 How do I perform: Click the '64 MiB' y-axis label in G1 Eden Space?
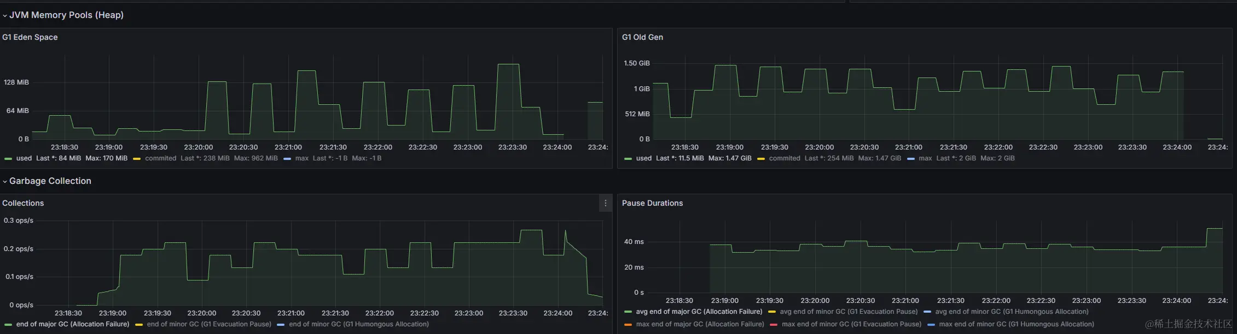pyautogui.click(x=18, y=111)
